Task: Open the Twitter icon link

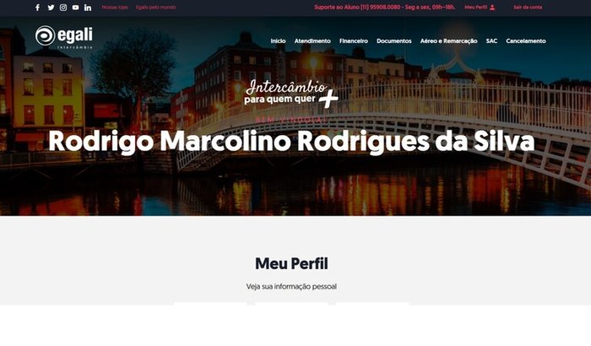Action: coord(51,8)
